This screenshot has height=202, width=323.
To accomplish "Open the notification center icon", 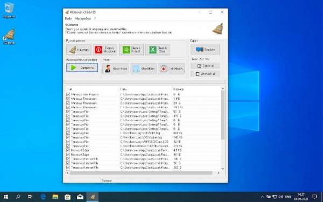I will tap(314, 197).
